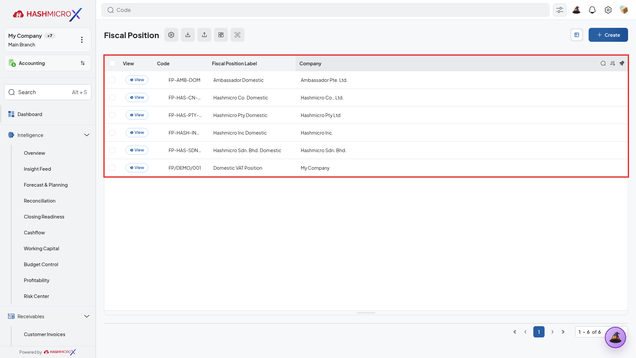Collapse the Intelligence menu section

point(87,135)
